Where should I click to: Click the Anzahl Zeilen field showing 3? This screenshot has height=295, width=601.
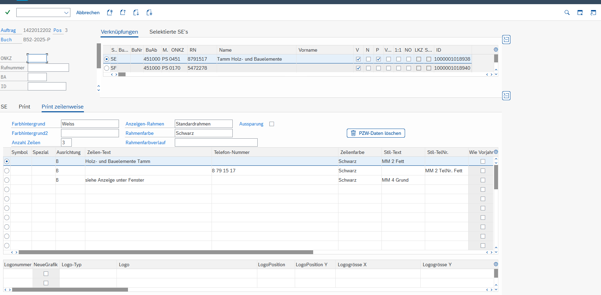tap(66, 142)
